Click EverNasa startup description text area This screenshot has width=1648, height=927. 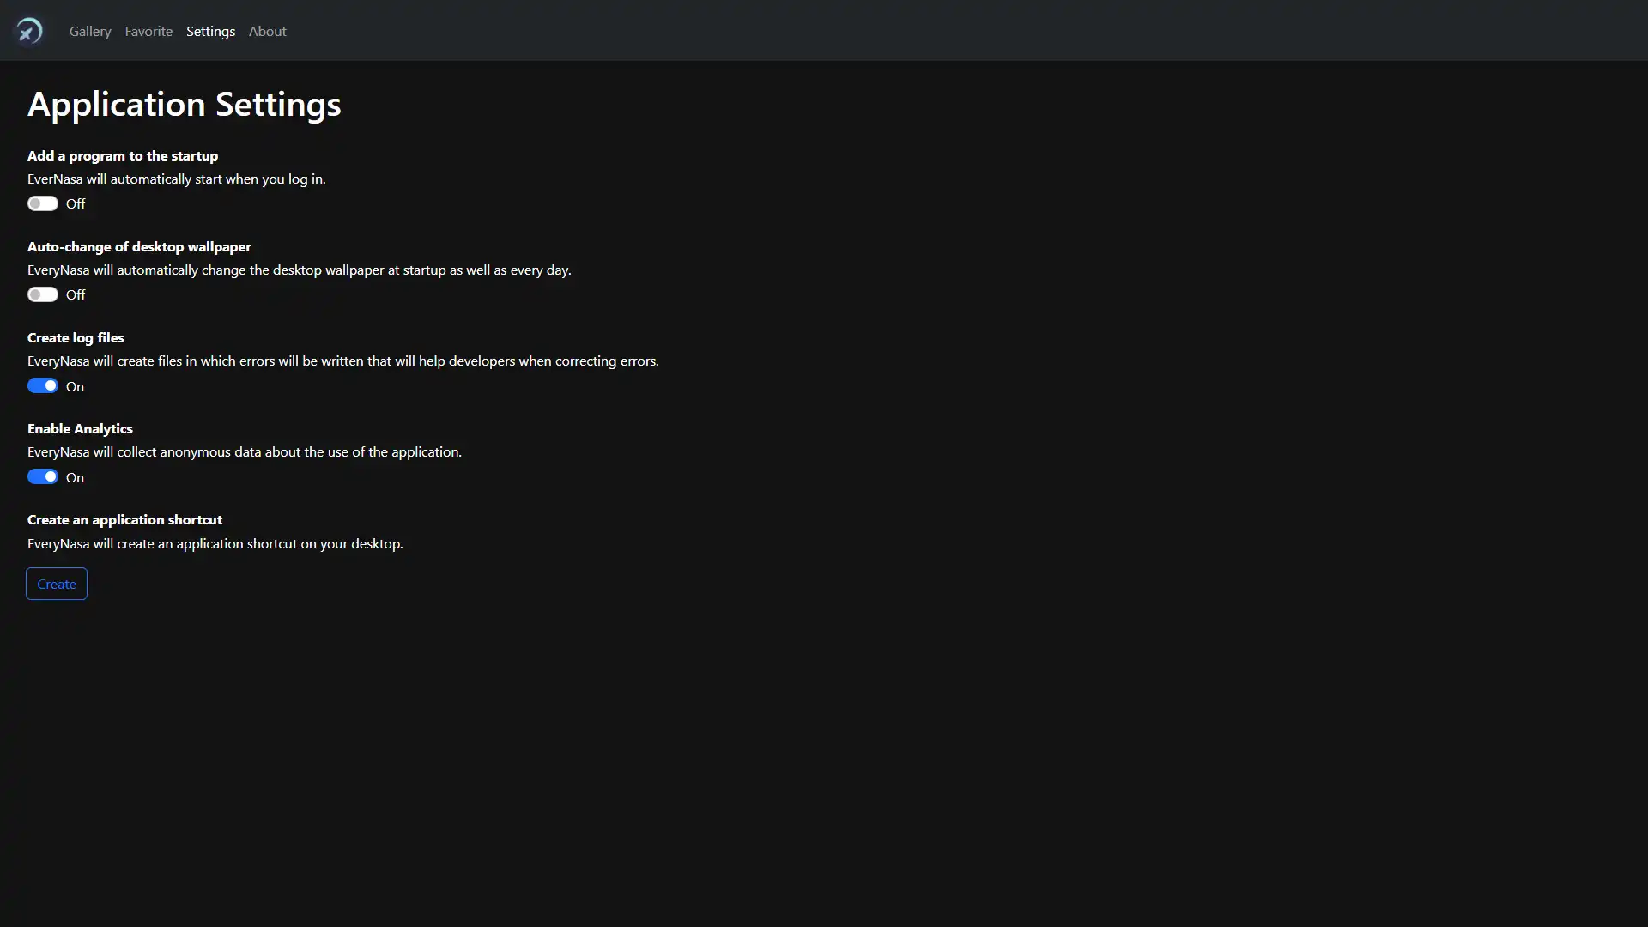(x=177, y=179)
